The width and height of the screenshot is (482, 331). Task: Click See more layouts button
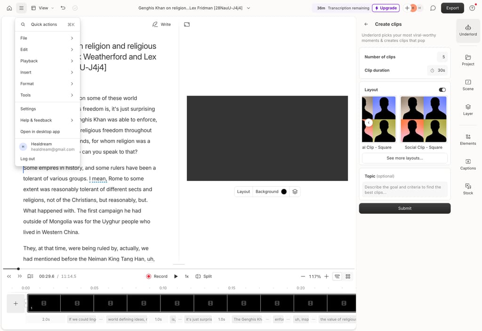(x=404, y=158)
